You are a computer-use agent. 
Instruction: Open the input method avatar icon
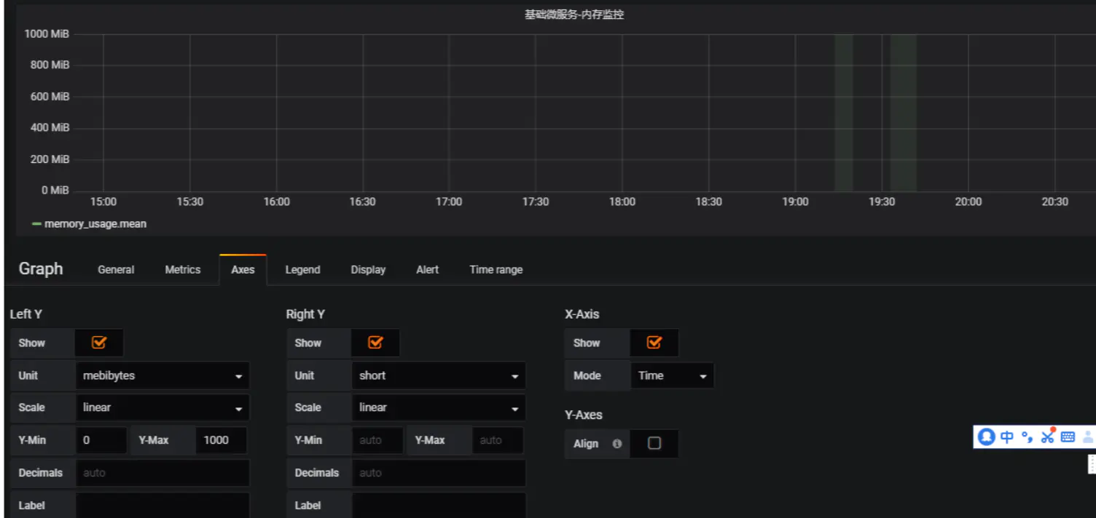click(987, 437)
